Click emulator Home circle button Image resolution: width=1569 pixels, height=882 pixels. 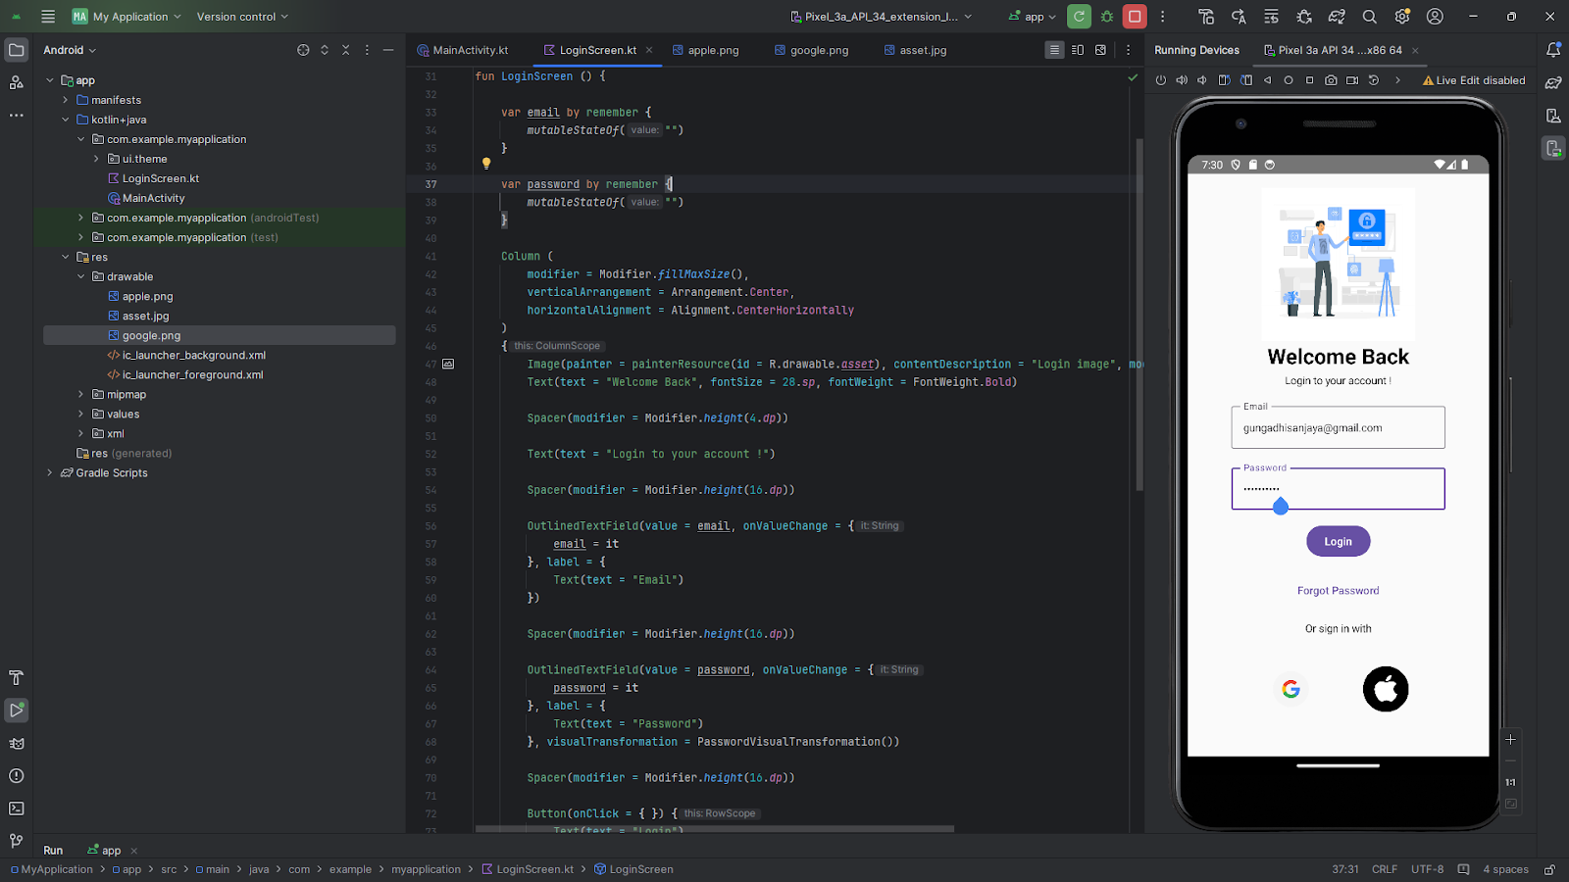1289,80
